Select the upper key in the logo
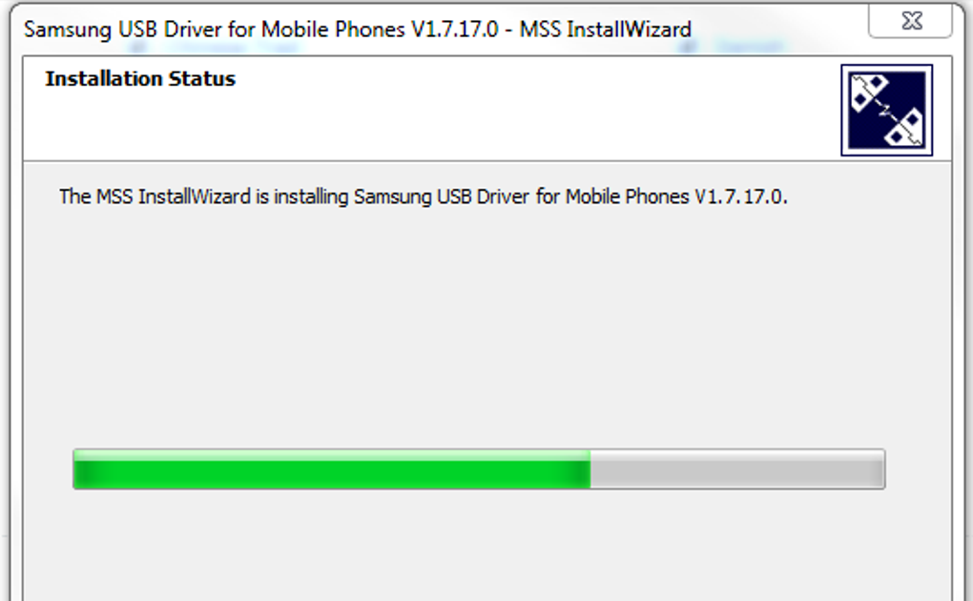The height and width of the screenshot is (601, 973). pyautogui.click(x=868, y=93)
